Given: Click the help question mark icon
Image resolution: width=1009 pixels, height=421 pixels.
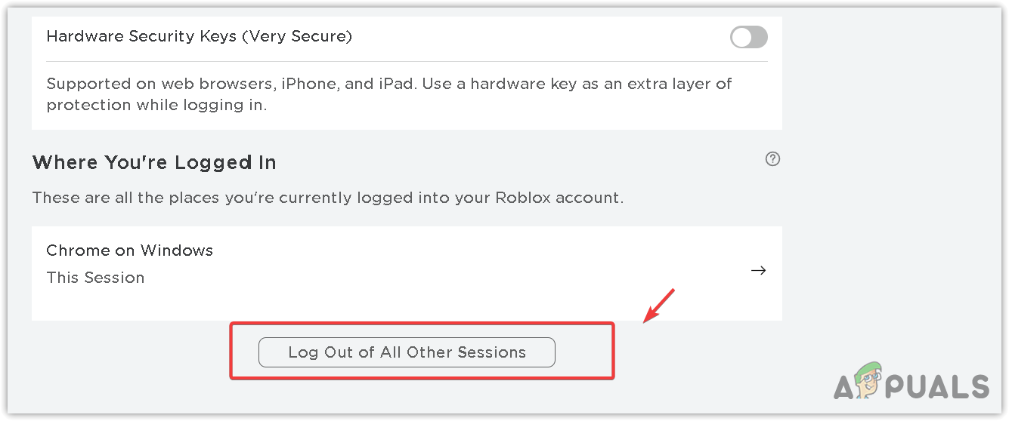Looking at the screenshot, I should tap(772, 159).
